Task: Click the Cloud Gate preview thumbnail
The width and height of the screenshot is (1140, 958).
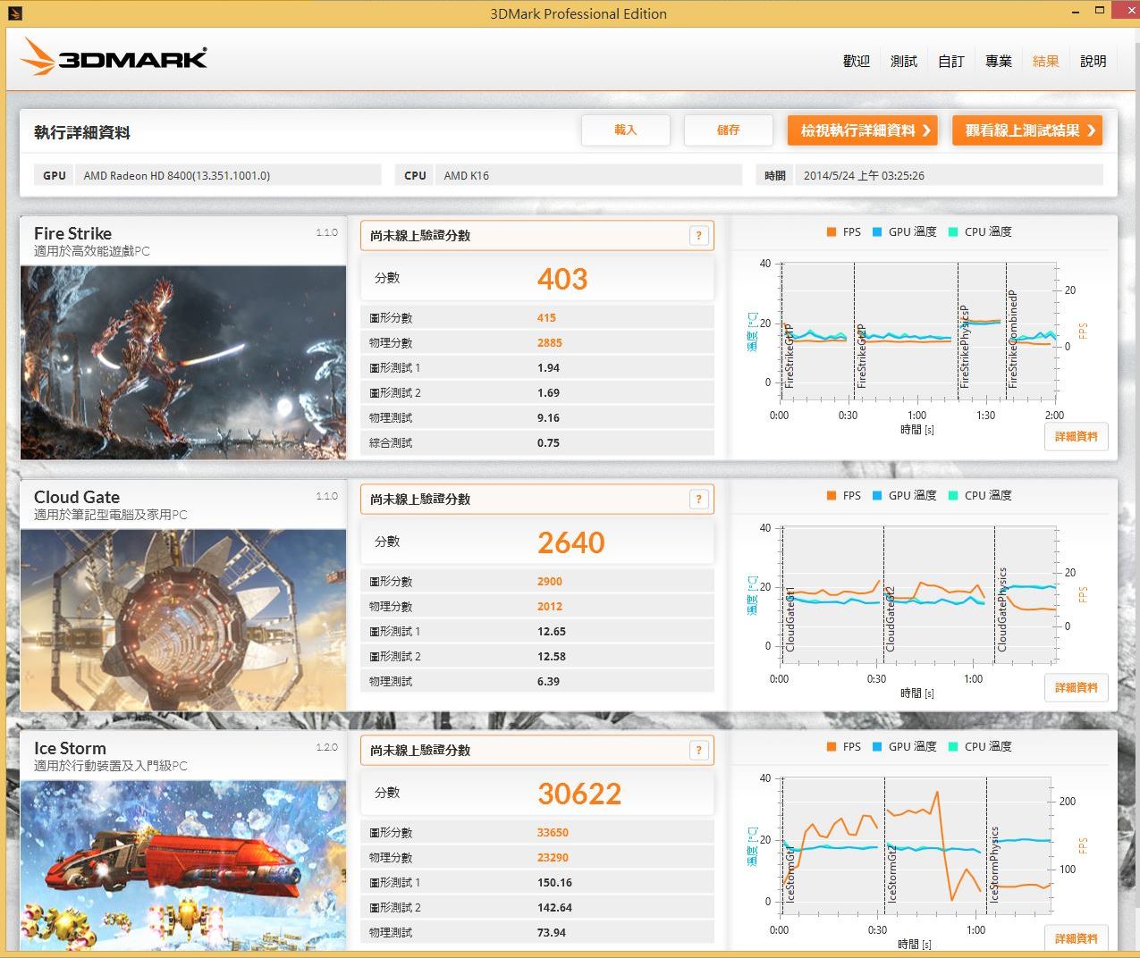Action: click(183, 620)
